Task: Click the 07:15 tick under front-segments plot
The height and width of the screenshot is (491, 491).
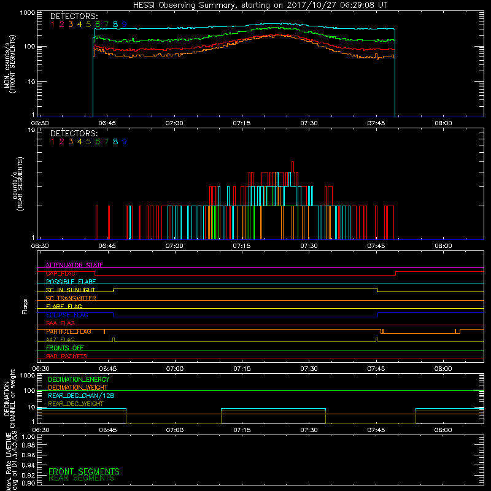Action: pos(241,123)
